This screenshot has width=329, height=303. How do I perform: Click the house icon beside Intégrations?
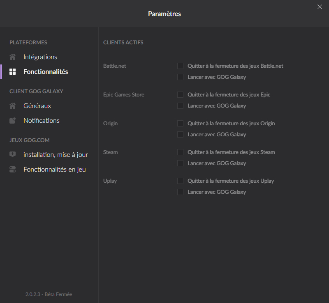click(x=13, y=57)
